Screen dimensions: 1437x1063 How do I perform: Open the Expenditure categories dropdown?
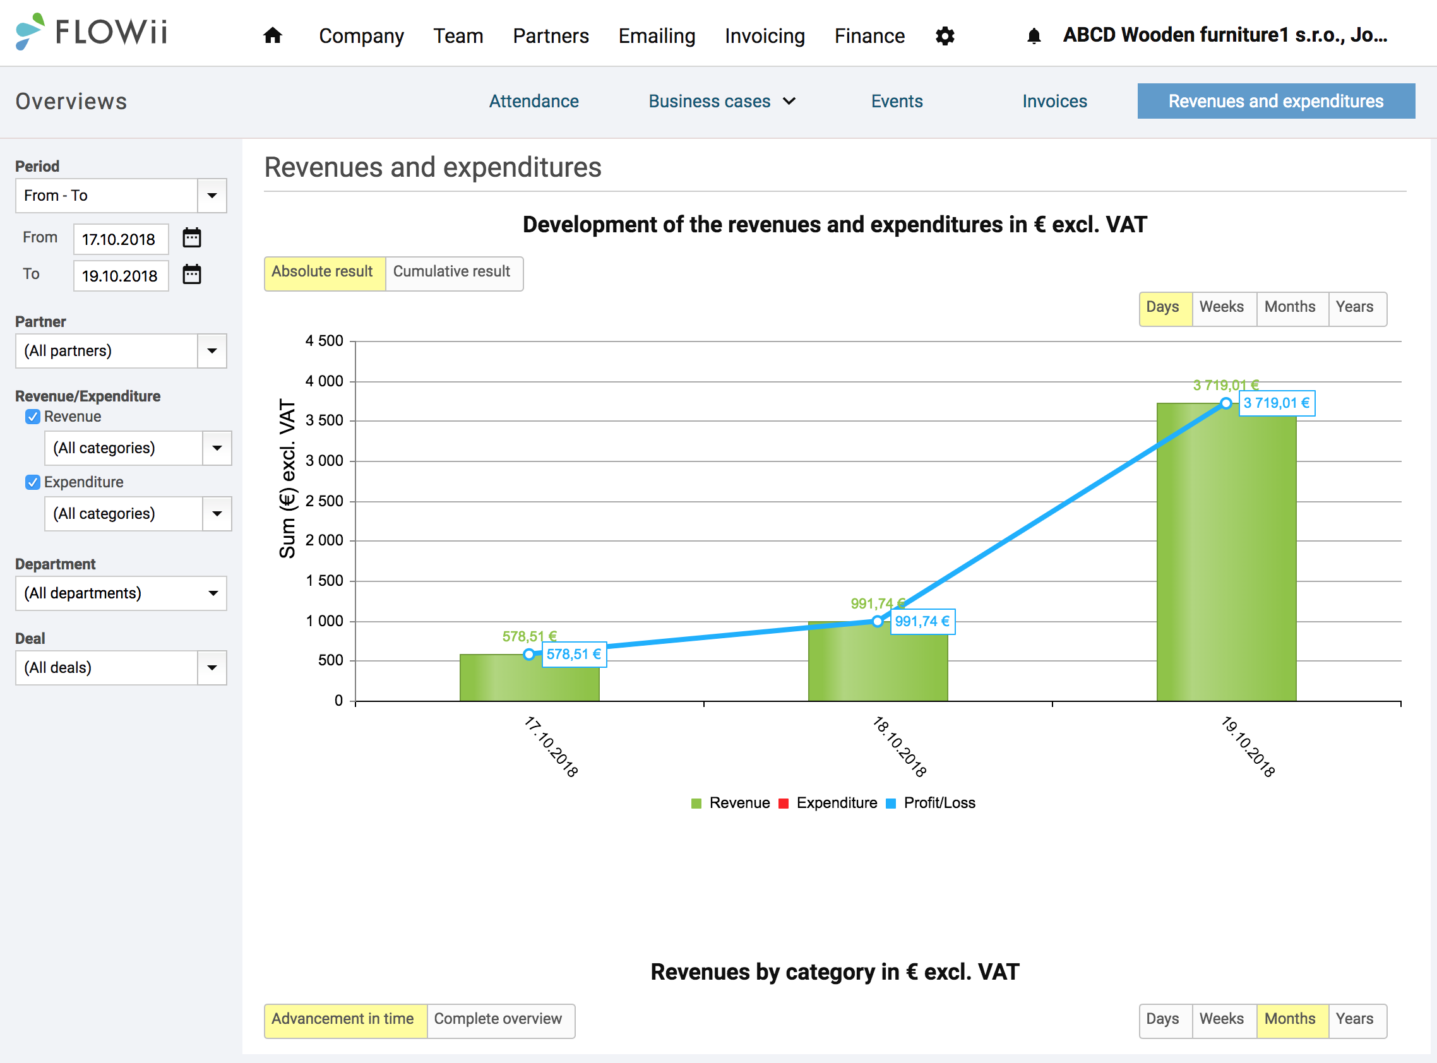click(138, 513)
